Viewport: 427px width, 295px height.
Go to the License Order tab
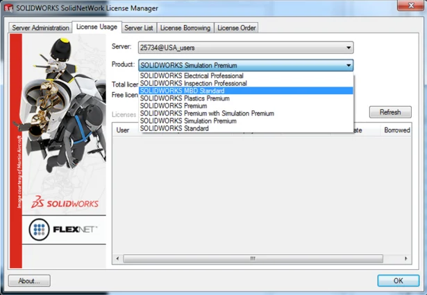pyautogui.click(x=236, y=28)
